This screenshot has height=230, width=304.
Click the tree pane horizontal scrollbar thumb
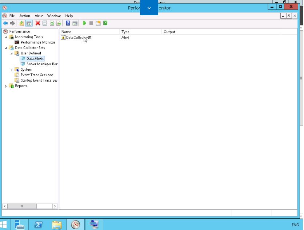(x=22, y=206)
